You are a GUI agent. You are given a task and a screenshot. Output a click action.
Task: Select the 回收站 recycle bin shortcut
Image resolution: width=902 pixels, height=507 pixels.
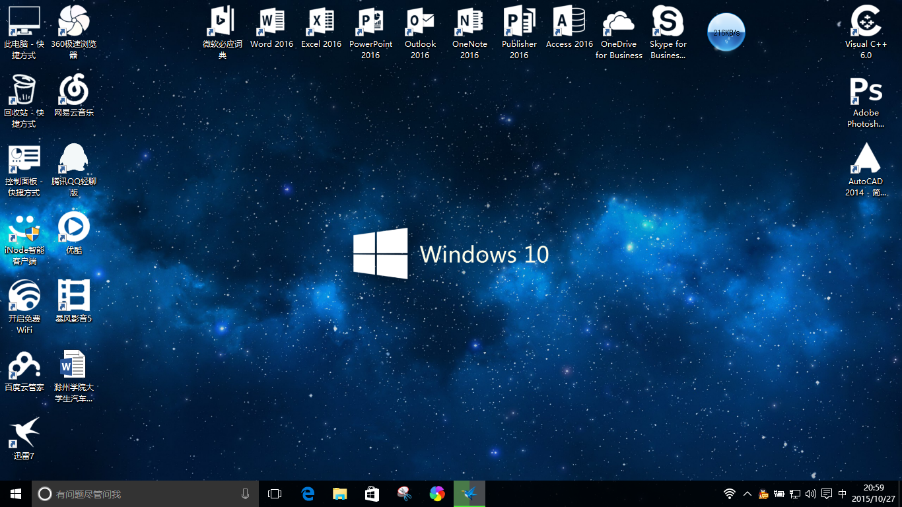click(24, 102)
